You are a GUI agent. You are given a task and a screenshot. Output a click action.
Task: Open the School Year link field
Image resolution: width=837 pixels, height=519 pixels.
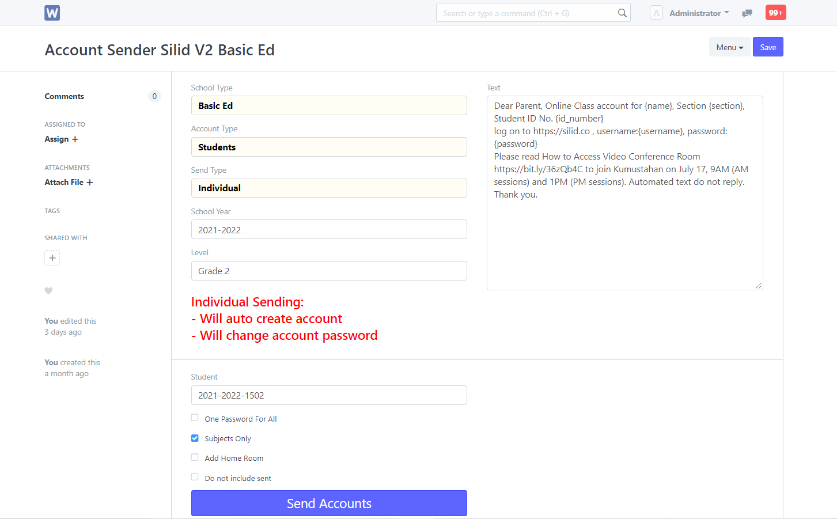coord(329,229)
